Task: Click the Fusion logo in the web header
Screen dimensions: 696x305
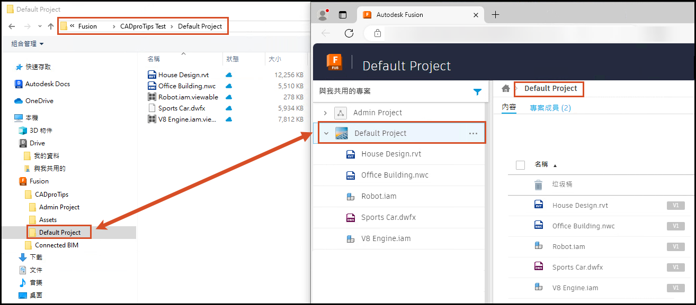Action: coord(334,62)
